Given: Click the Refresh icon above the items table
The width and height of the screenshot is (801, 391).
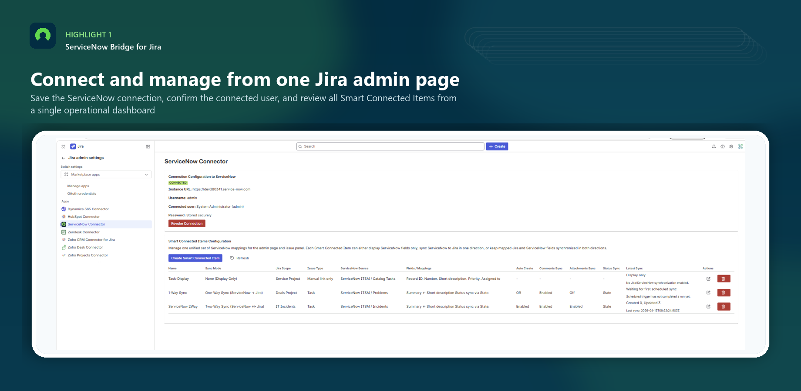Looking at the screenshot, I should 232,258.
